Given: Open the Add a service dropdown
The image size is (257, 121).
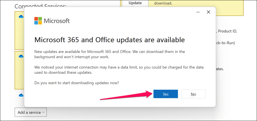Looking at the screenshot, I should [31, 112].
